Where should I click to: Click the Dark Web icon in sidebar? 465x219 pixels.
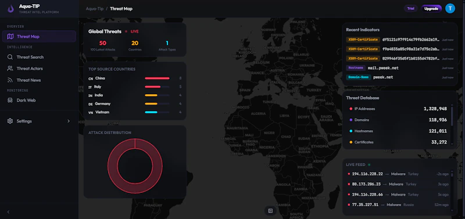tap(10, 100)
